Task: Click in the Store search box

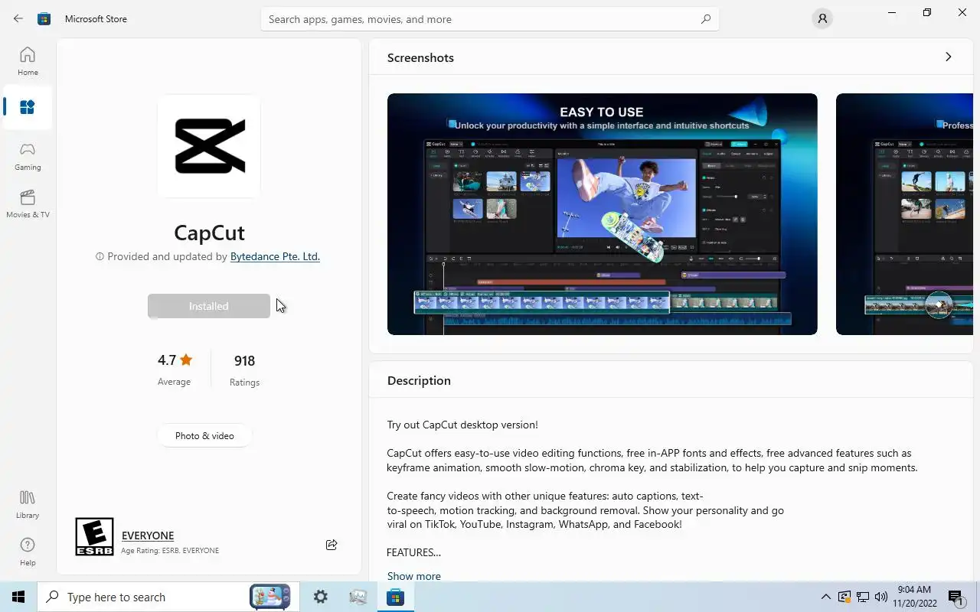Action: (x=490, y=19)
